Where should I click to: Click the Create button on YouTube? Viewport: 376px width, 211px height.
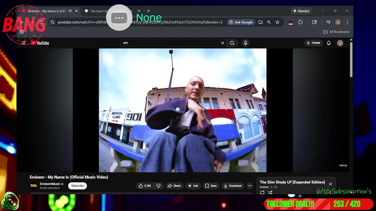[313, 43]
